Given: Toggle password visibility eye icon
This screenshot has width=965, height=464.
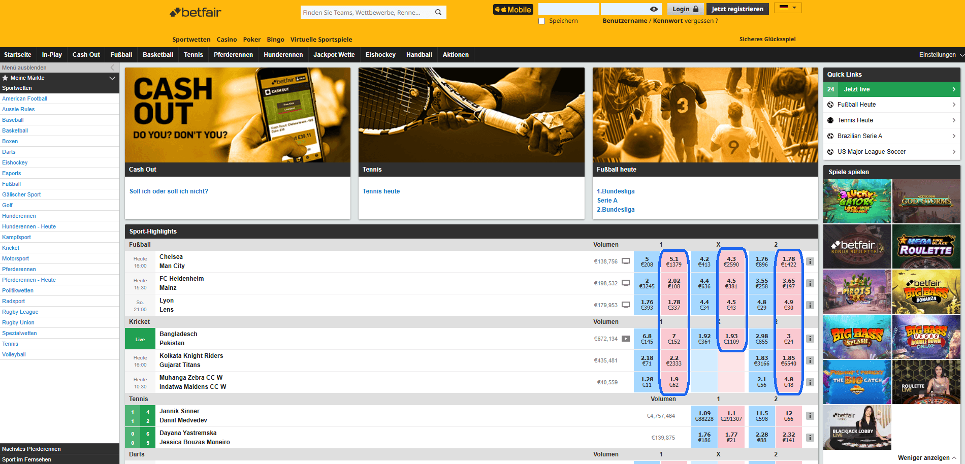Looking at the screenshot, I should click(654, 9).
